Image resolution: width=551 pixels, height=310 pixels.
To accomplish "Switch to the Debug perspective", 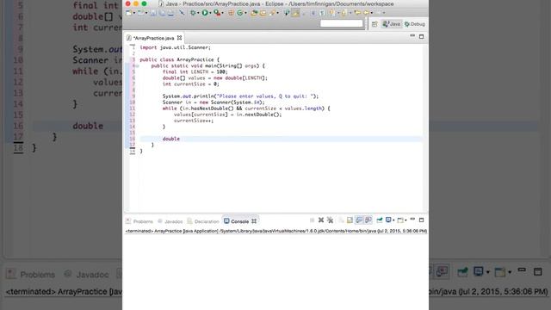I will (415, 24).
